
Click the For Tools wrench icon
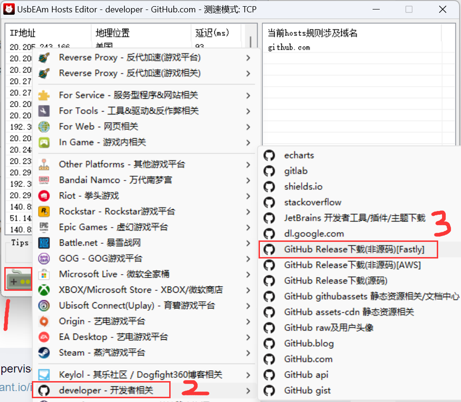coord(44,111)
